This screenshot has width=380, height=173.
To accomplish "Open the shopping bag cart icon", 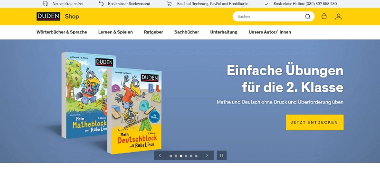I will (324, 16).
